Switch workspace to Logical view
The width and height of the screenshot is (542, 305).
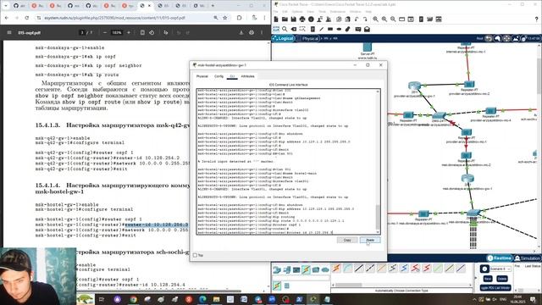tap(283, 38)
